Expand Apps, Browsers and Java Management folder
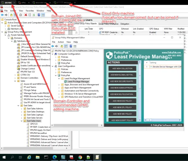The image size is (188, 161). coord(59,85)
